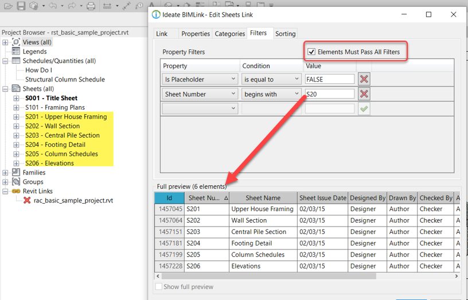This screenshot has height=300, width=468.
Task: Collapse the Sheets (all) tree node
Action: [5, 89]
